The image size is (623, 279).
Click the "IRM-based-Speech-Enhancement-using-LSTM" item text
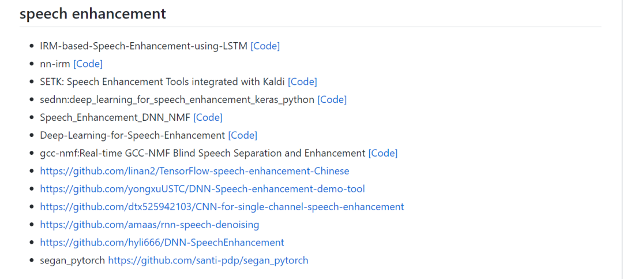pyautogui.click(x=143, y=46)
